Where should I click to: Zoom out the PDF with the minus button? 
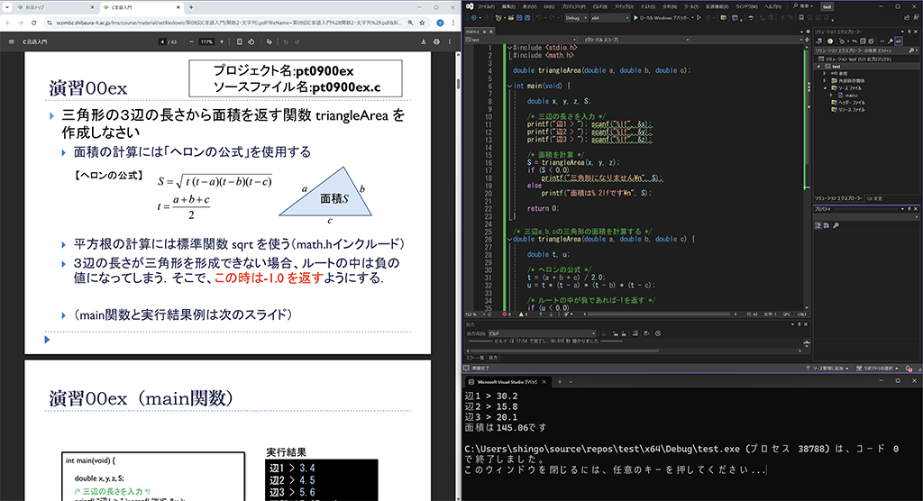point(191,41)
